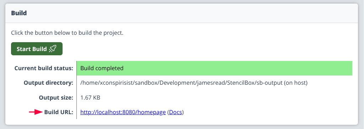This screenshot has height=129, width=364.
Task: Click the StencilBox segment in the output path
Action: 241,83
